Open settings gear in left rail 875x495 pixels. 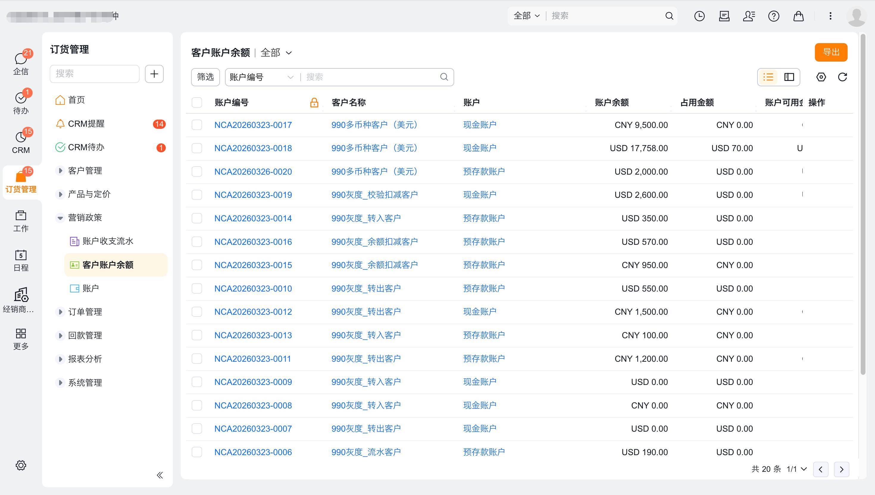(x=21, y=465)
